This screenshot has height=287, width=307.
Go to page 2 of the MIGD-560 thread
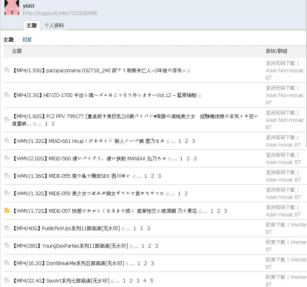point(188,158)
